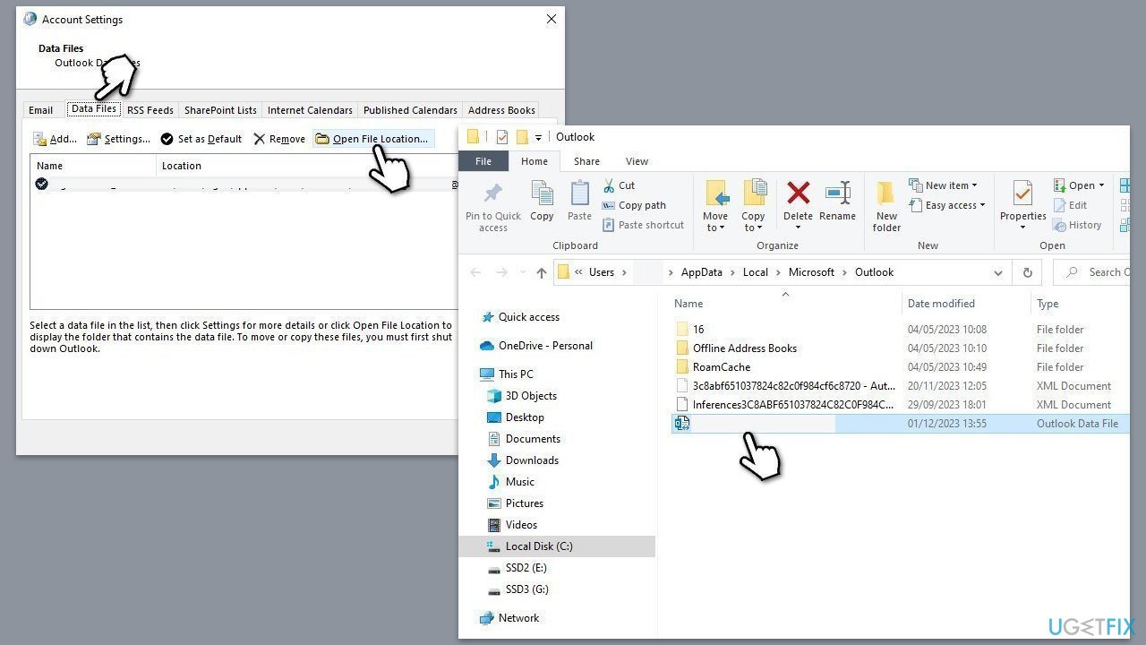Select SSD3 (G:) drive
Screen dimensions: 1146x645
click(526, 589)
